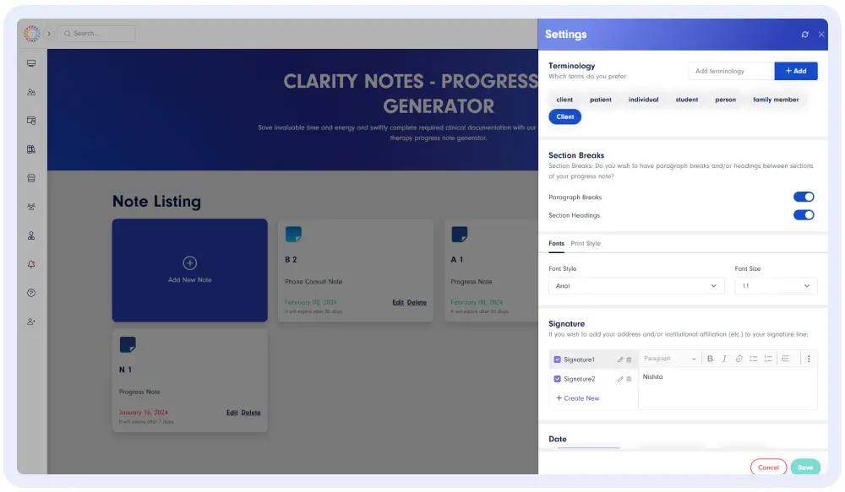This screenshot has width=845, height=492.
Task: Click the help question-mark icon in sidebar
Action: (31, 293)
